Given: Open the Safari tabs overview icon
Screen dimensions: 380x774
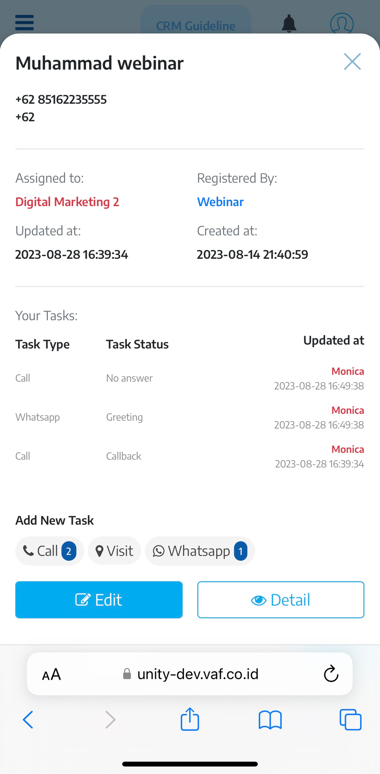Looking at the screenshot, I should (350, 720).
